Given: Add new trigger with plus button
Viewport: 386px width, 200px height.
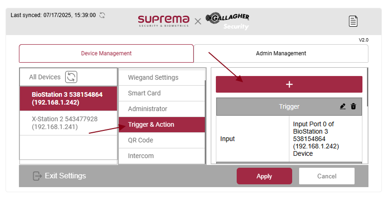Looking at the screenshot, I should pyautogui.click(x=289, y=84).
